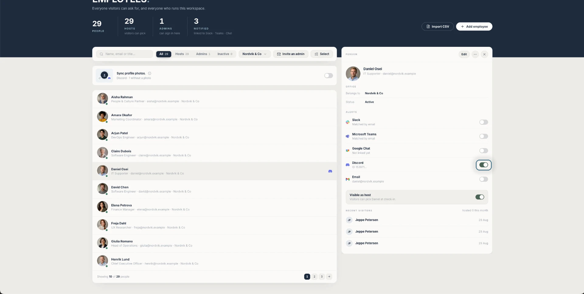Click the Microsoft Teams logo in Alerts
The width and height of the screenshot is (584, 294).
click(347, 136)
